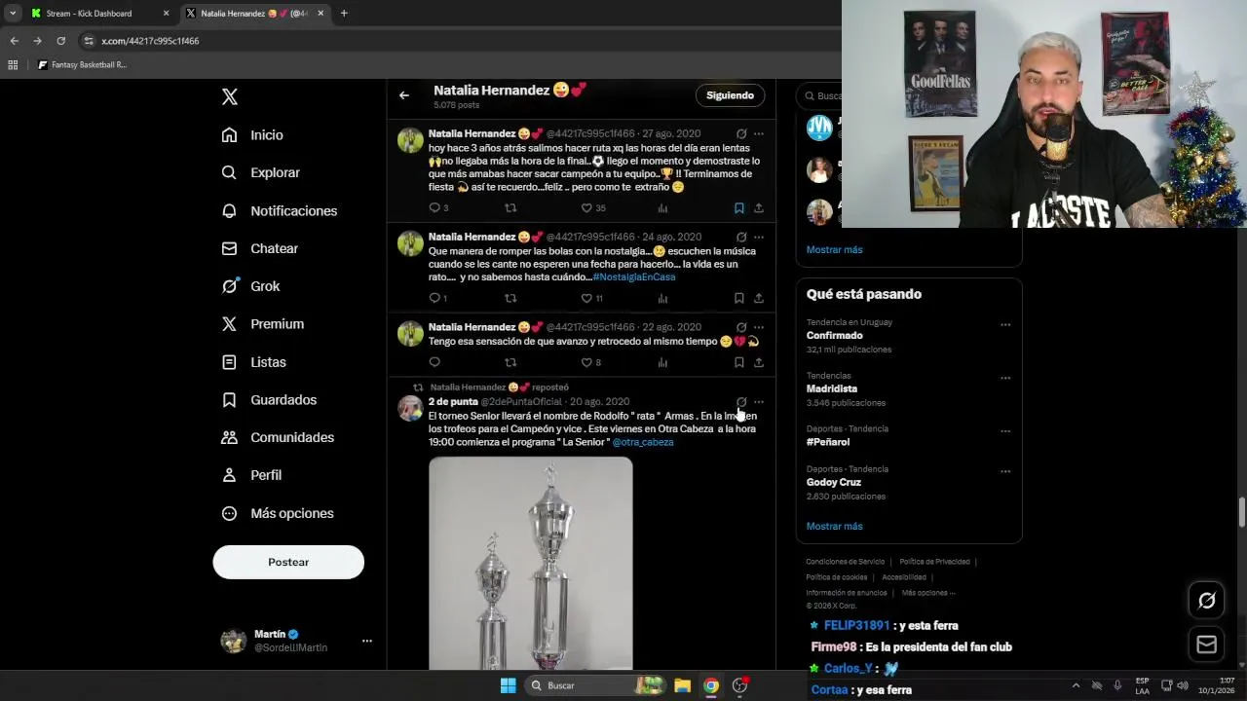Open more options on 22 ago. 2020 post

pyautogui.click(x=759, y=327)
